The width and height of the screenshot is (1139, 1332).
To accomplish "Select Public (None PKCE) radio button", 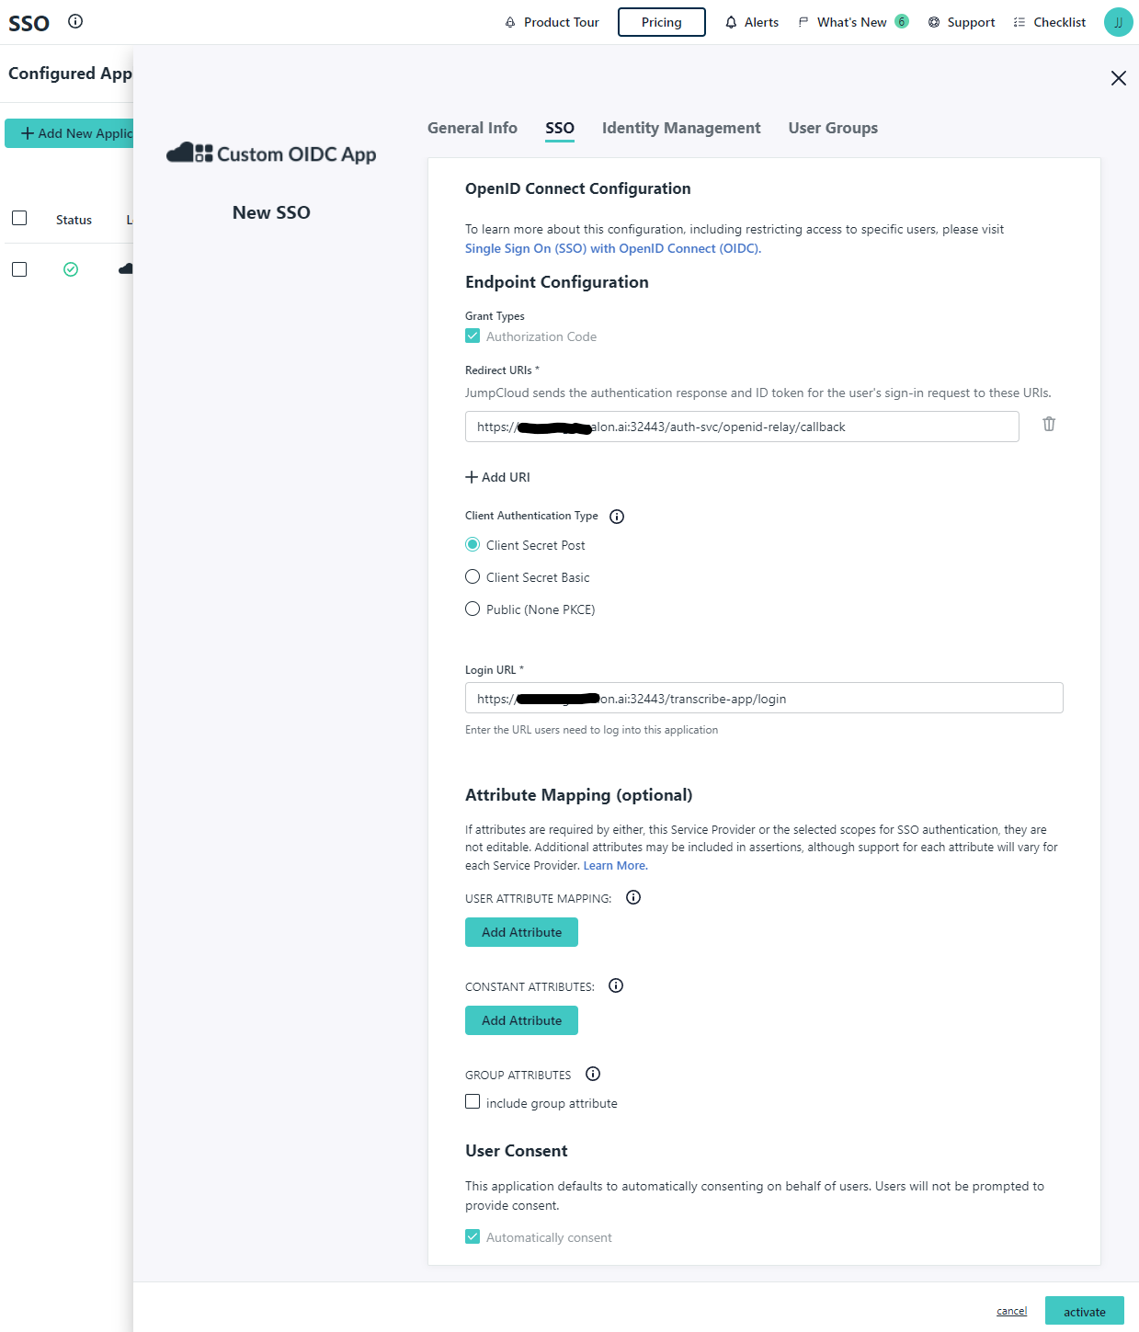I will (x=473, y=609).
